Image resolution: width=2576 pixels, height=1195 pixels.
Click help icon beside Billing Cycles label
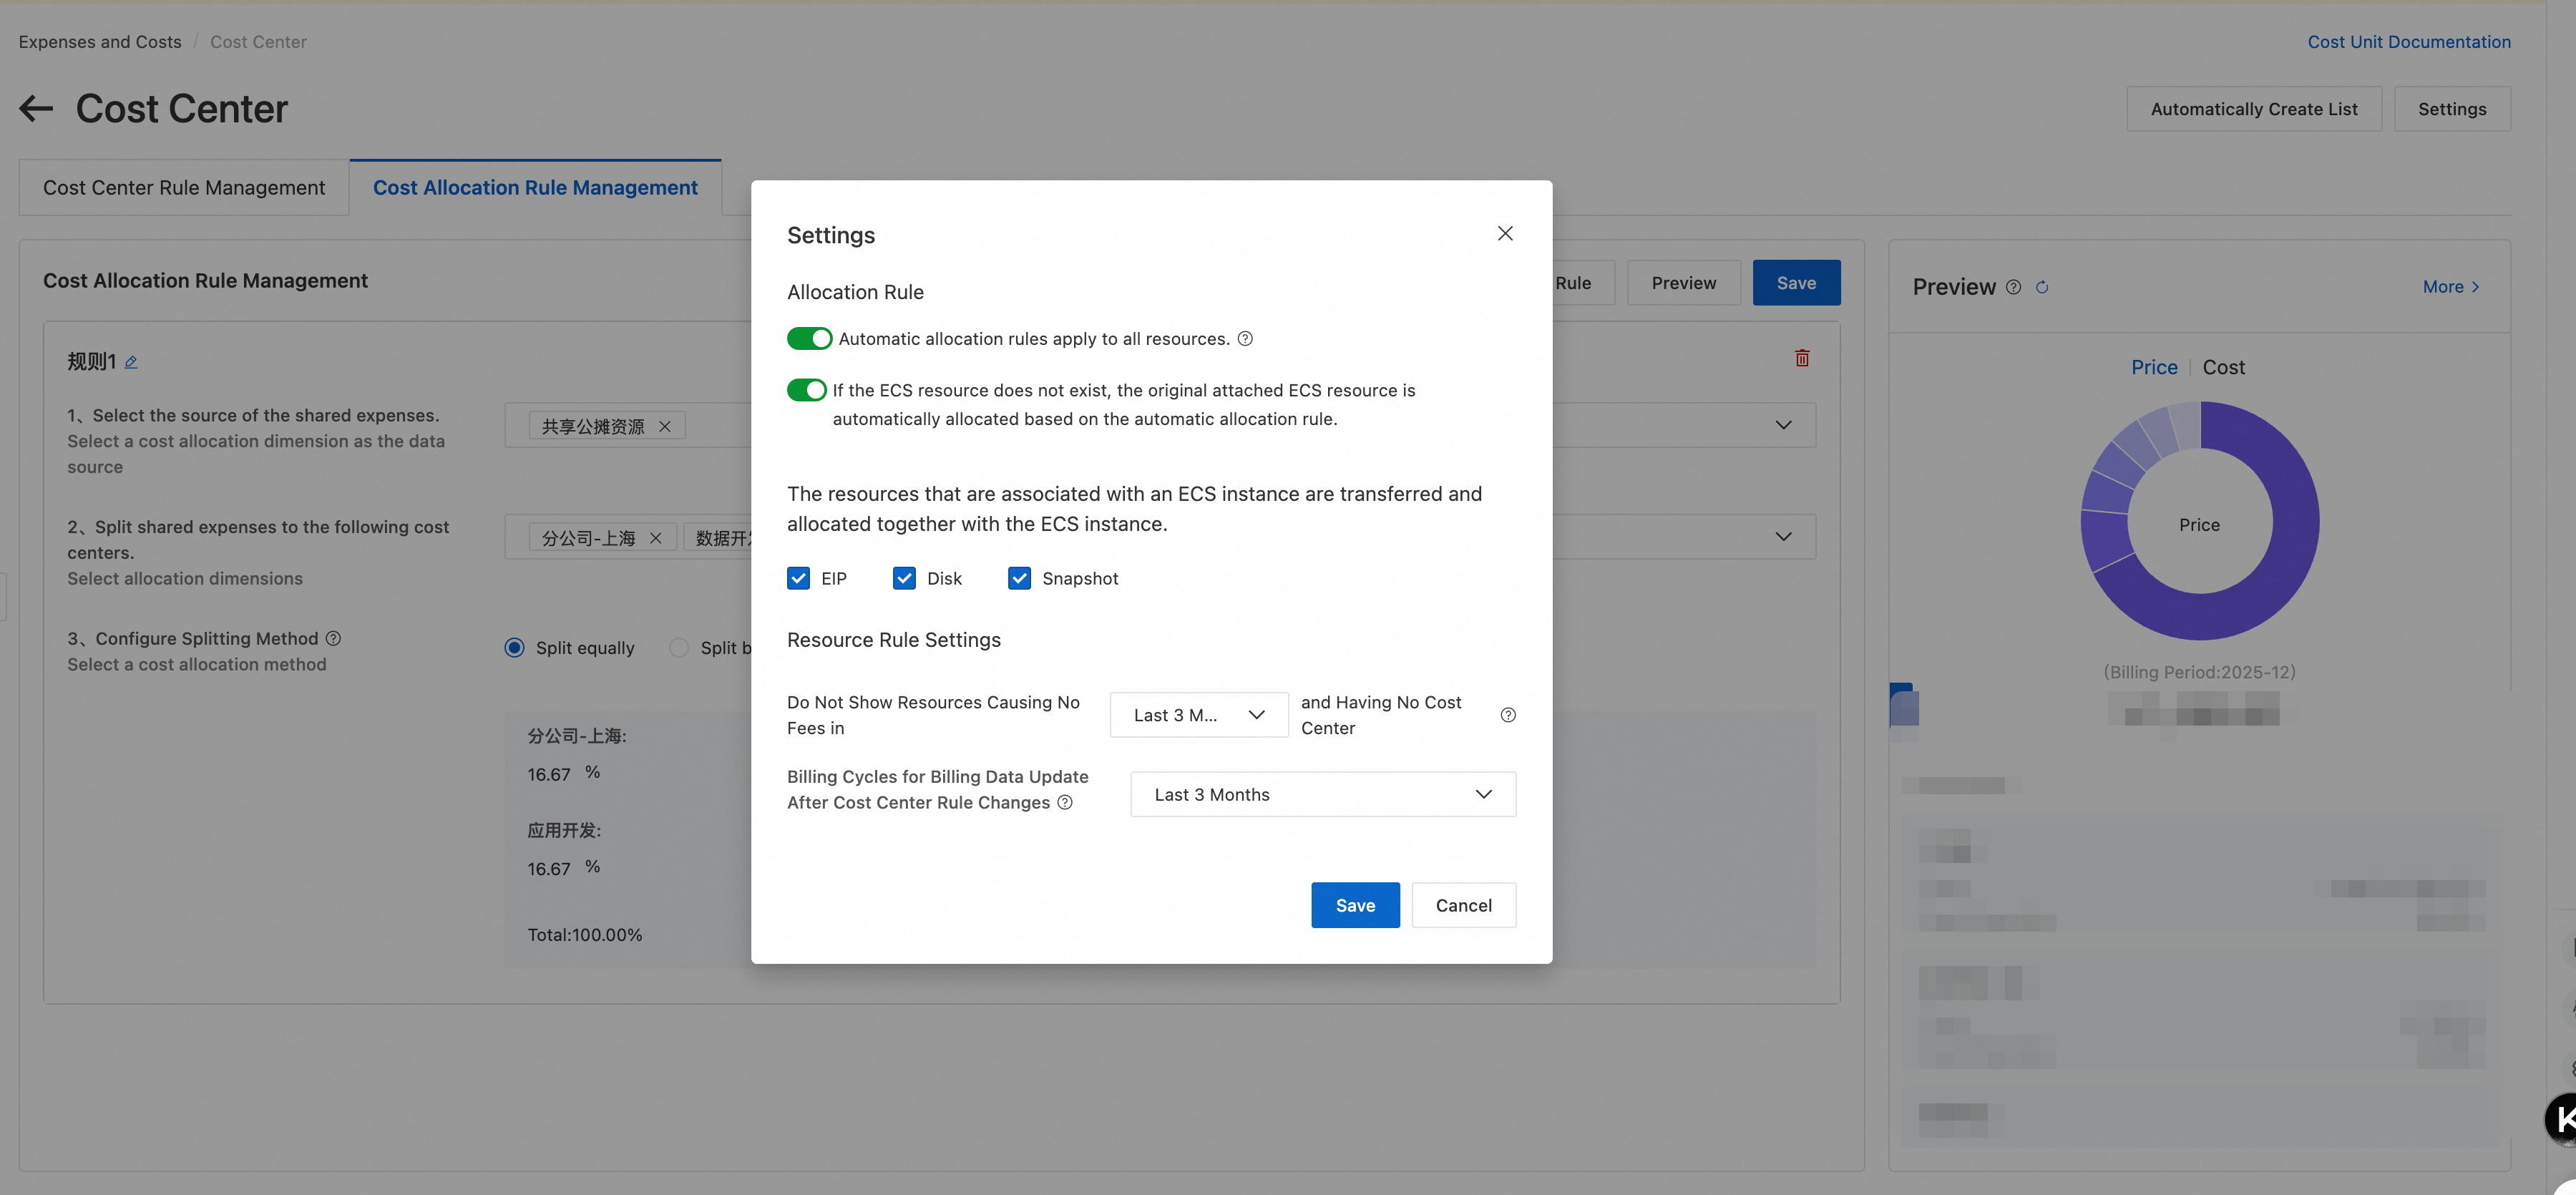point(1065,803)
